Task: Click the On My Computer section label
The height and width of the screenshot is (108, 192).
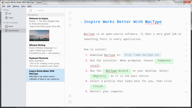Action: [10, 23]
